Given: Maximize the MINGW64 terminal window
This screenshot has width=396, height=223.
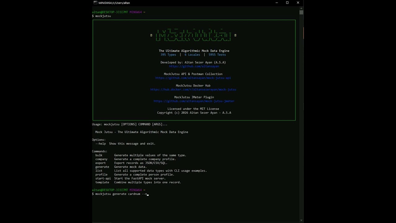Looking at the screenshot, I should click(x=287, y=3).
